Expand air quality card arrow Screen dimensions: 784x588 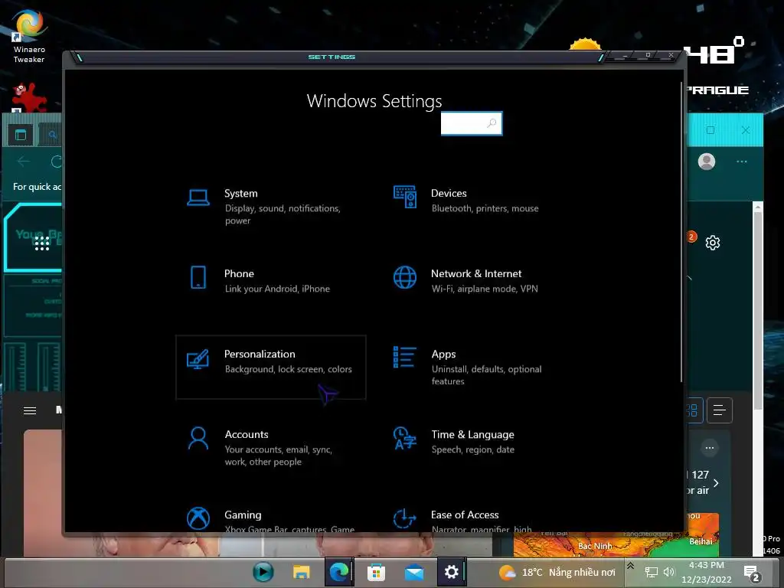716,483
